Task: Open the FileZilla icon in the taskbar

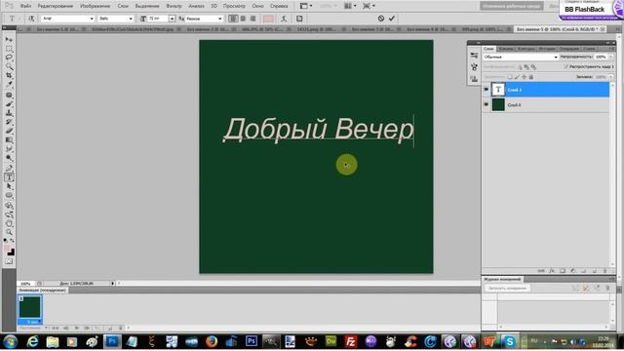Action: tap(351, 341)
